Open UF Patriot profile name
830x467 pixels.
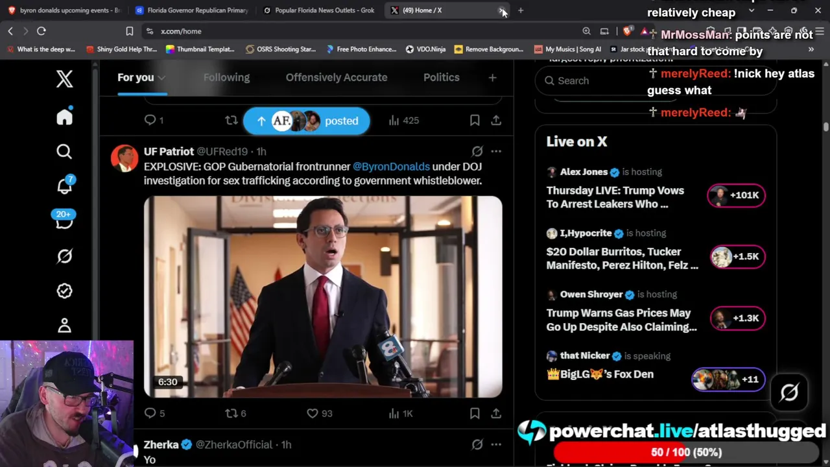[x=169, y=151]
